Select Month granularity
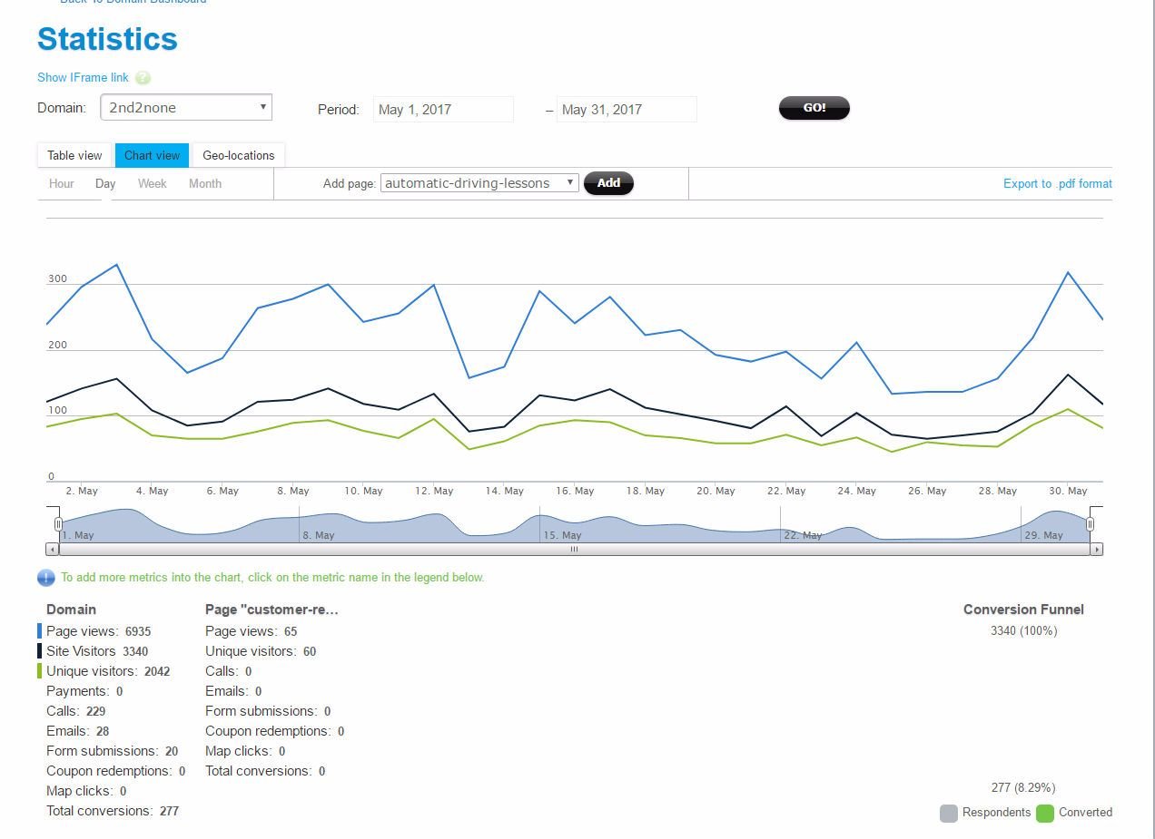 (x=205, y=183)
